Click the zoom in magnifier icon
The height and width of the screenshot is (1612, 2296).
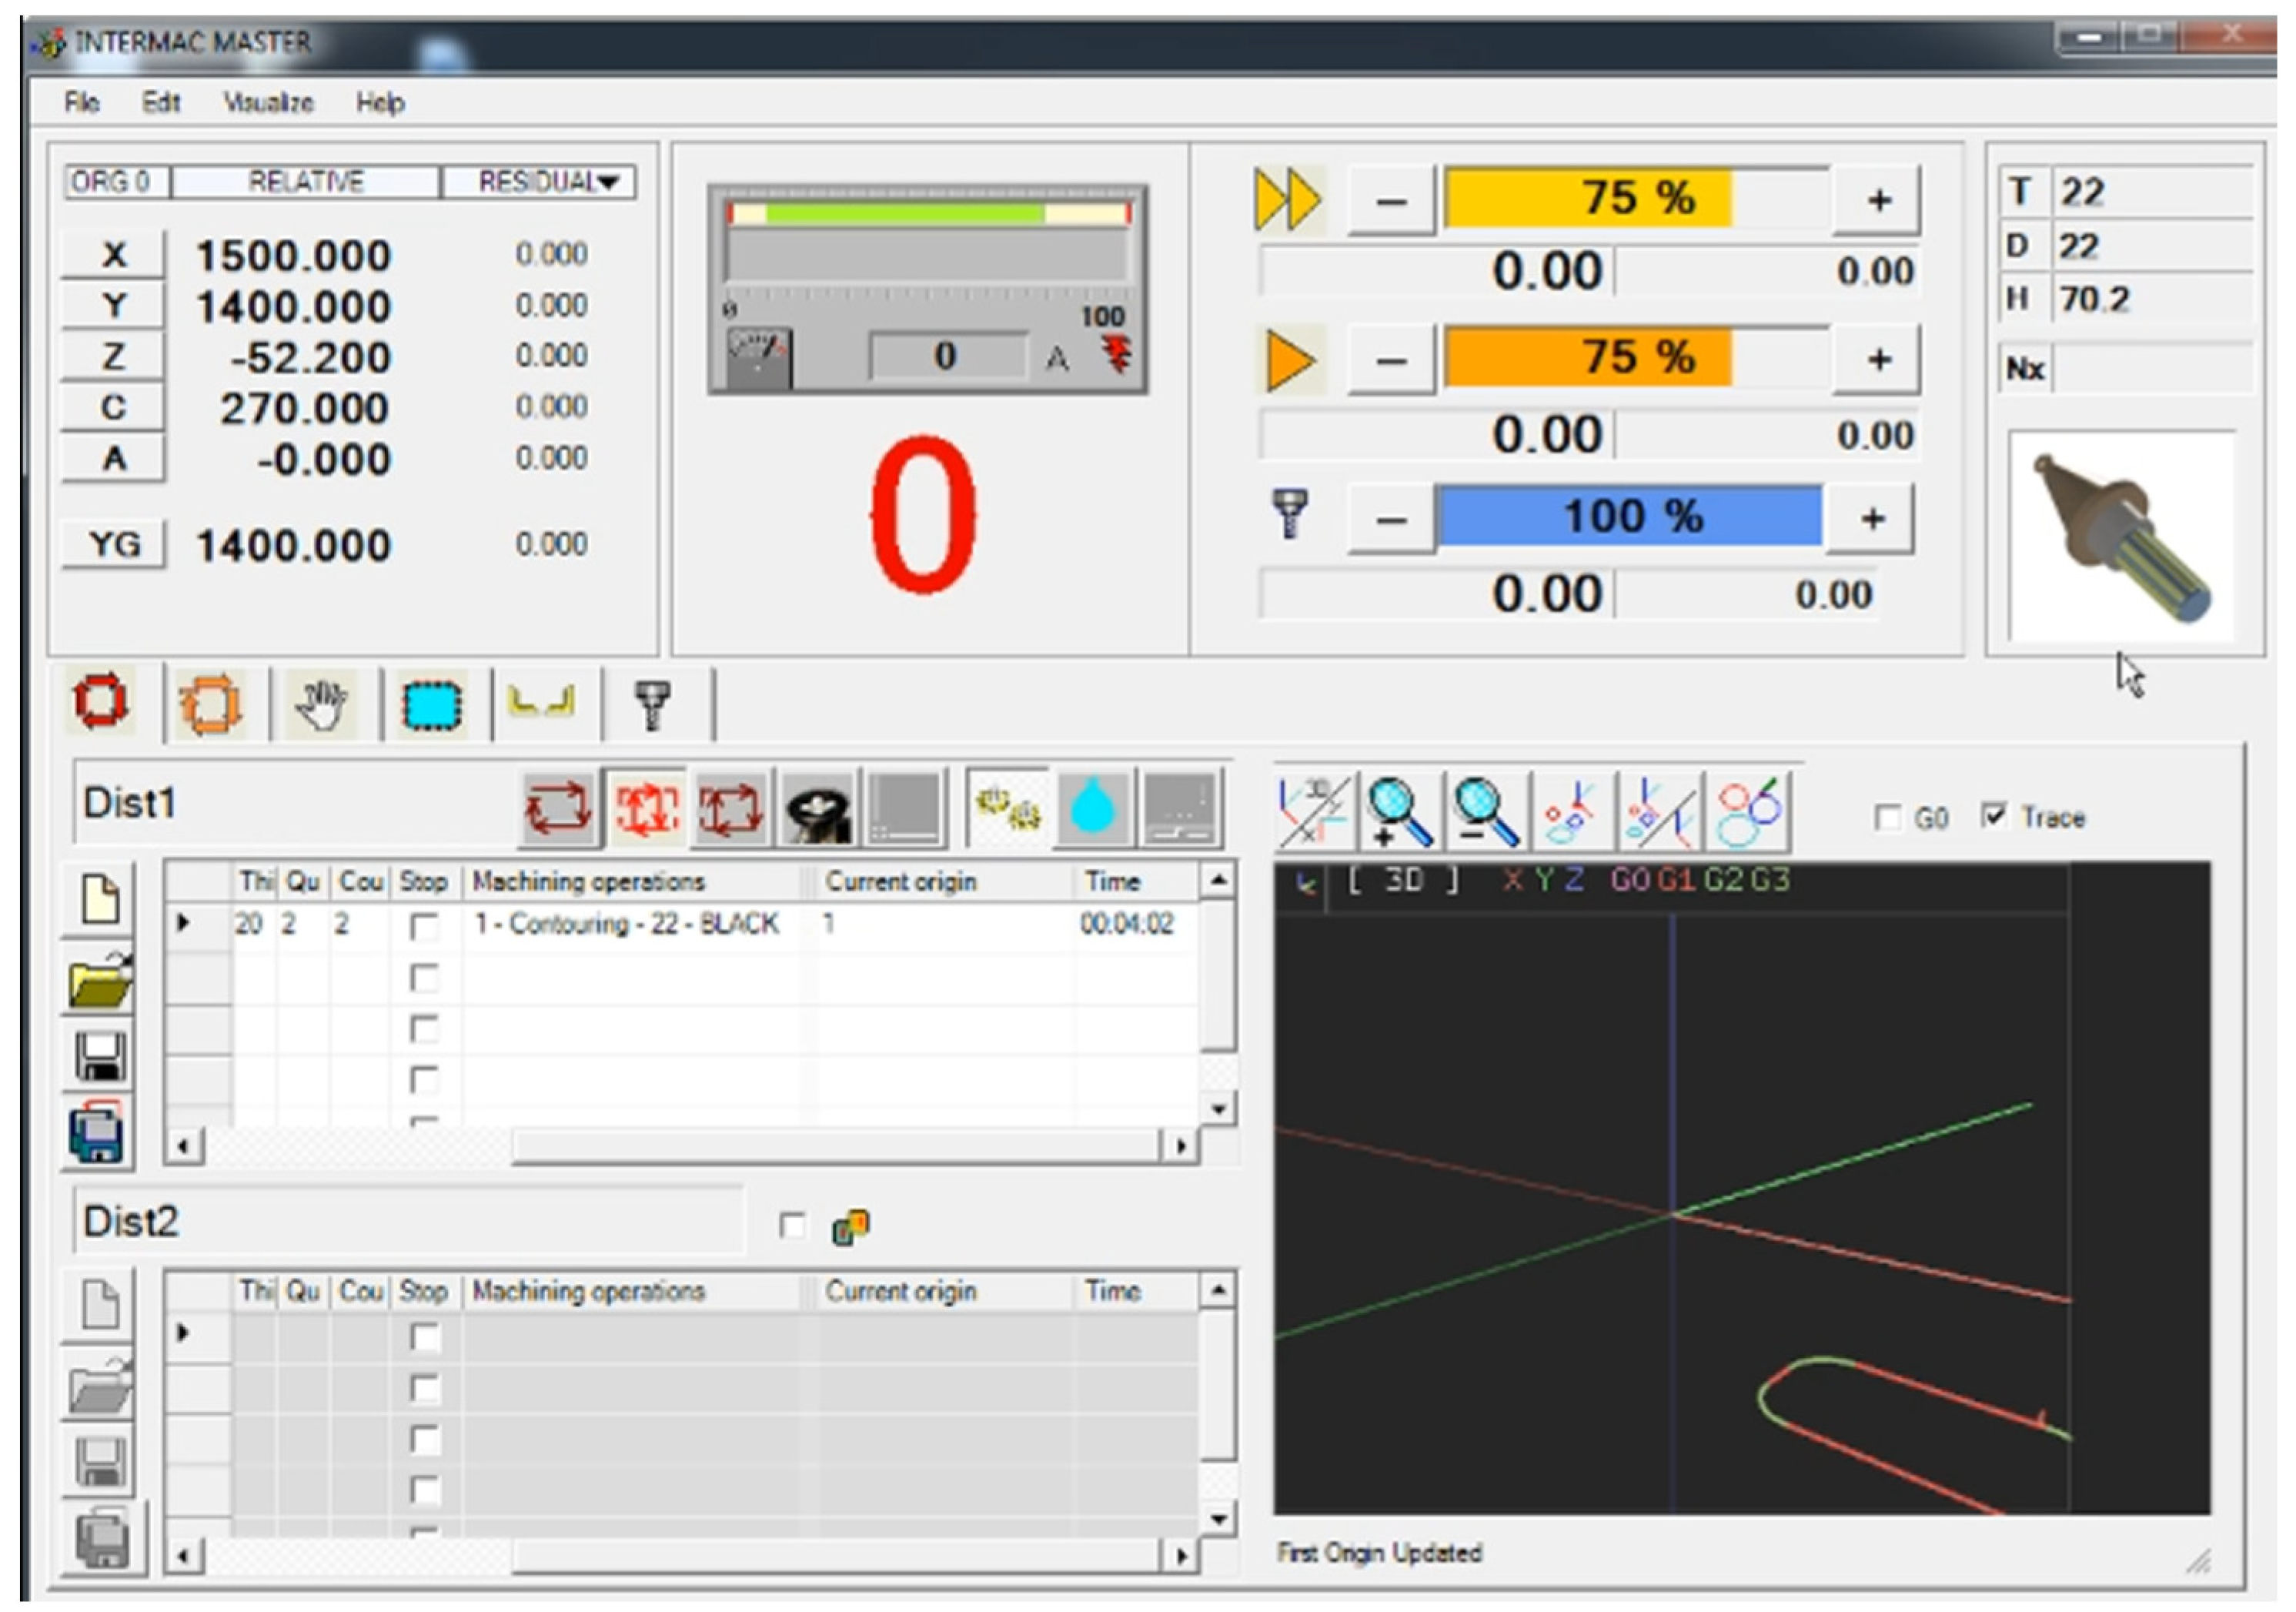click(x=1399, y=810)
